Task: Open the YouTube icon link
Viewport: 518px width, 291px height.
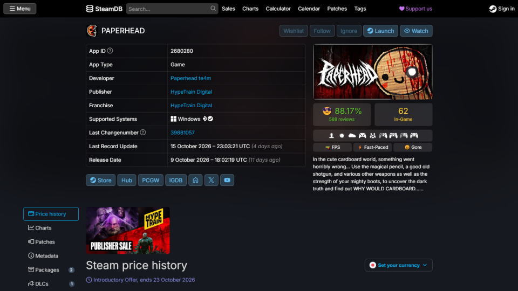Action: [x=227, y=180]
